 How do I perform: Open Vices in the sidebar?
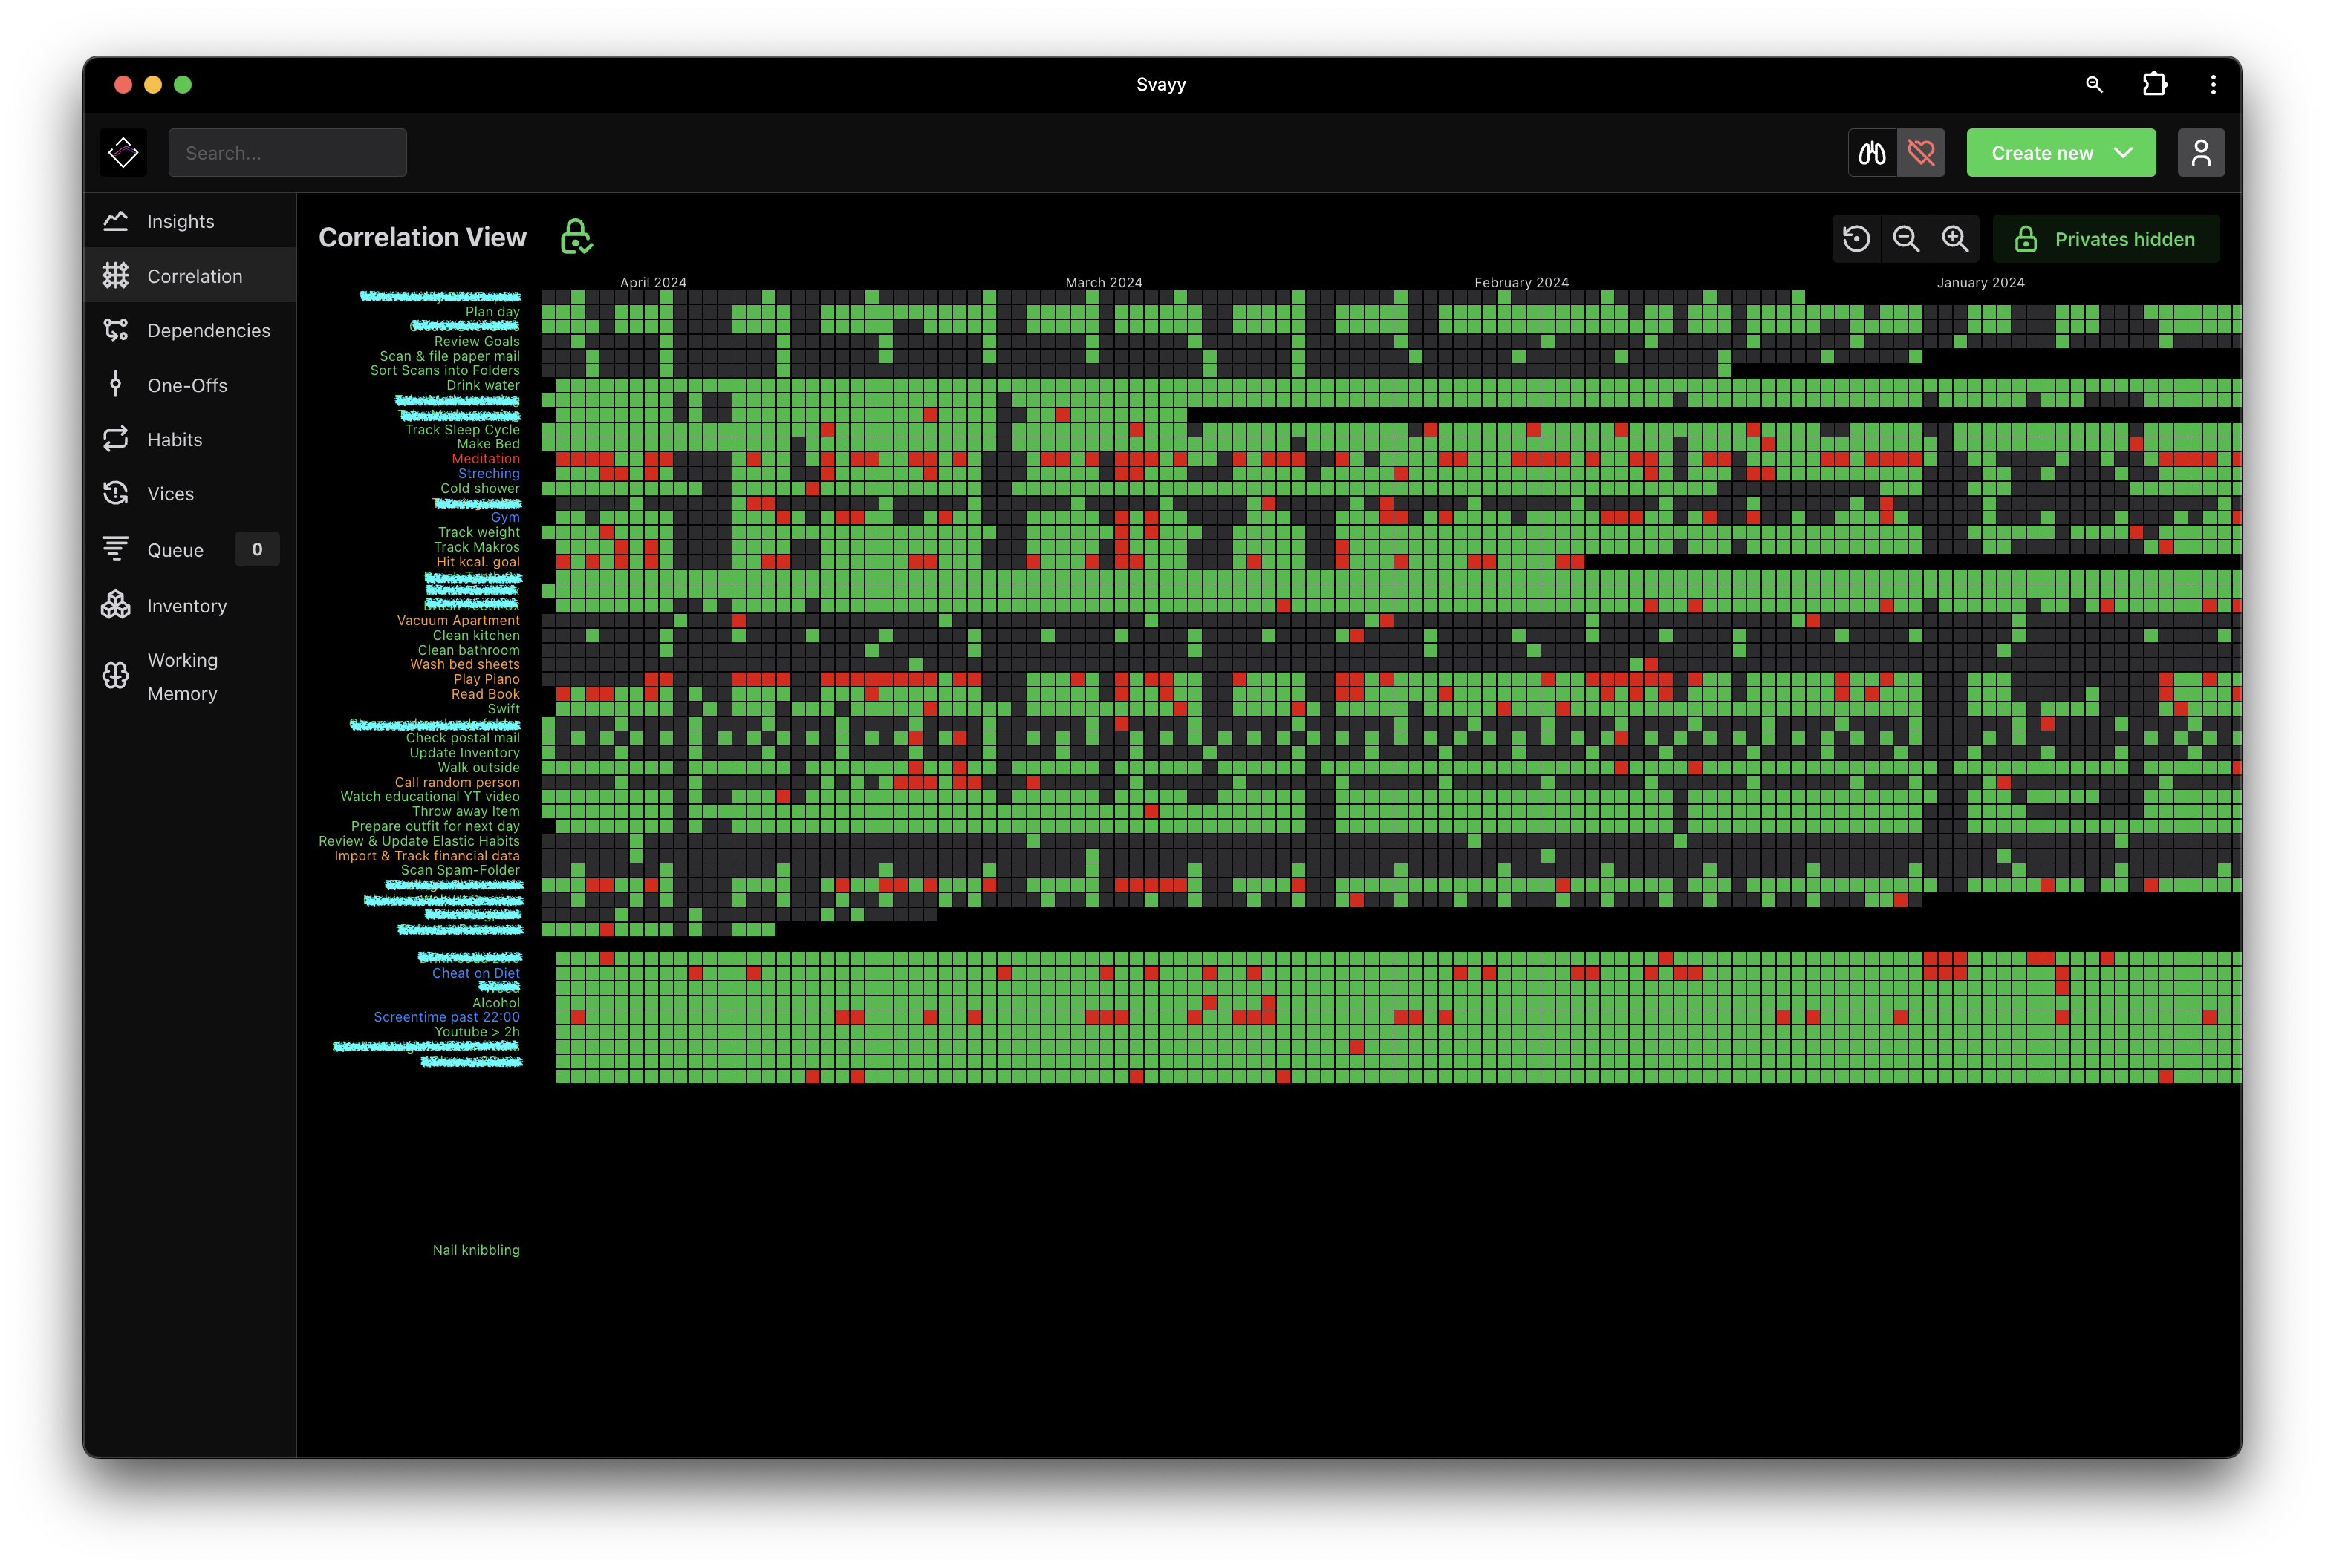tap(190, 494)
